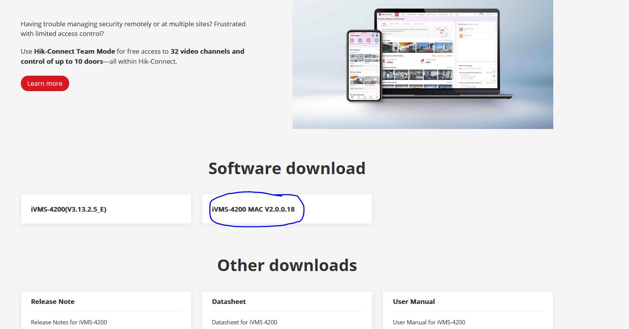Open User Manual for iVMS-4200 link
This screenshot has height=329, width=629.
429,322
